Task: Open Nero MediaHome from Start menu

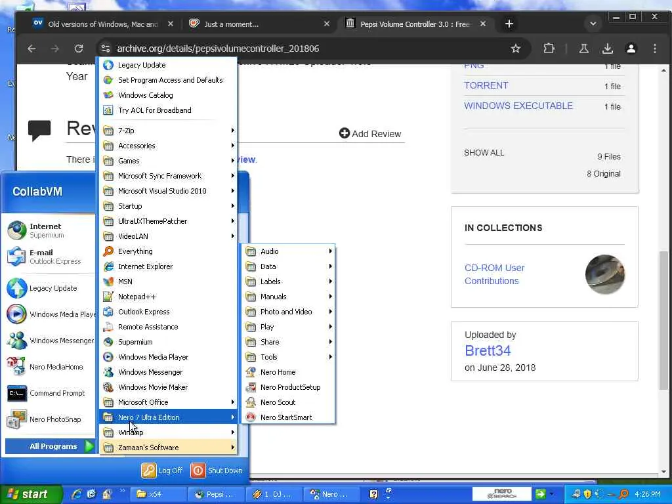Action: click(50, 367)
